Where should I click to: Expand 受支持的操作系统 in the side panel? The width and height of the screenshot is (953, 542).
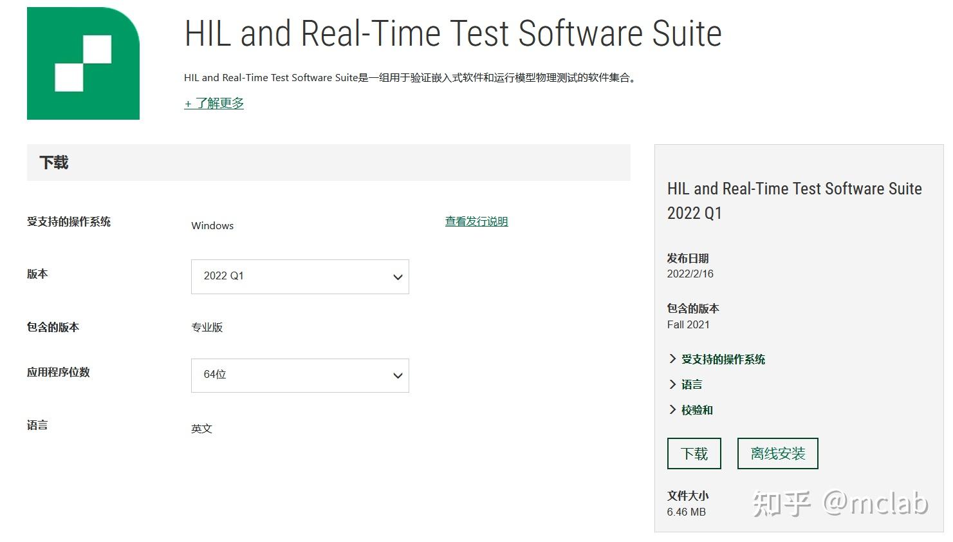(x=717, y=359)
